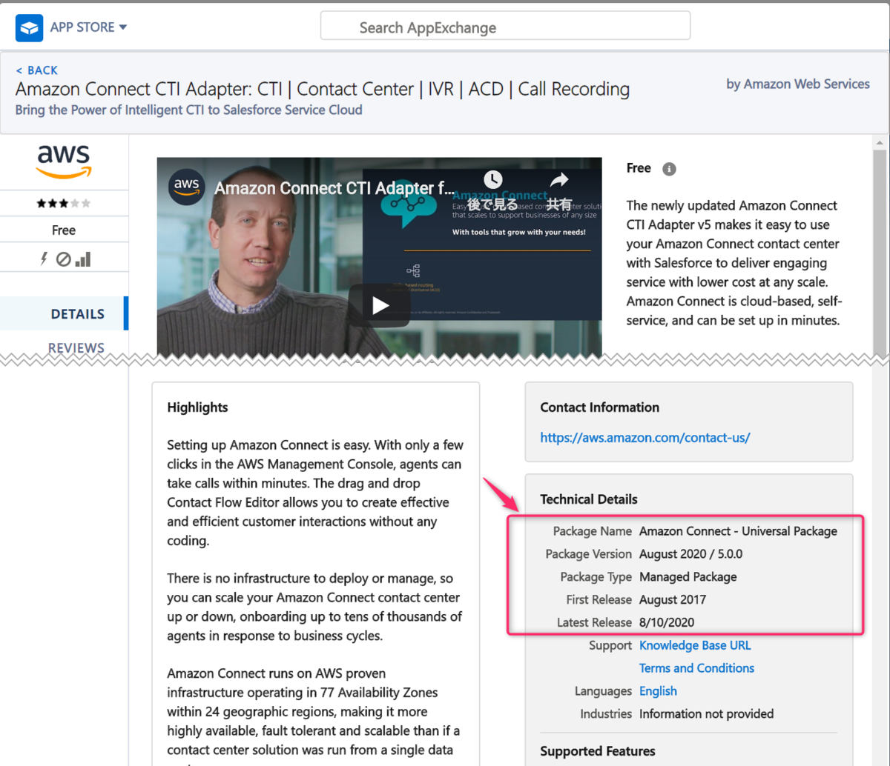Screen dimensions: 890x766
Task: Click the Package Name value Amazon Connect - Universal Package
Action: [x=738, y=531]
